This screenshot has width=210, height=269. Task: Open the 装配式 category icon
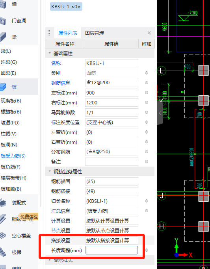click(4, 202)
